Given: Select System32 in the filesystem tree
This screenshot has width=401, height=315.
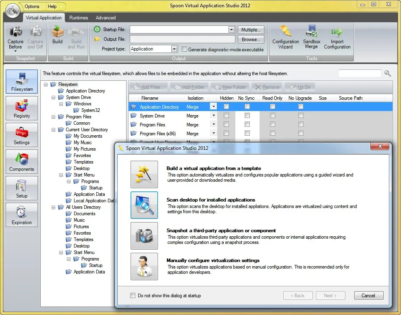Looking at the screenshot, I should pos(91,110).
